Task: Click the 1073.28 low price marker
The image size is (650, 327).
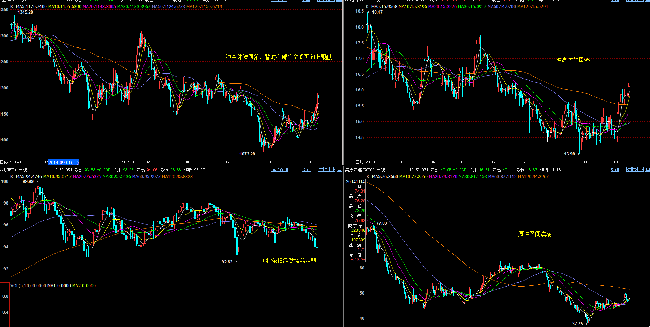Action: click(x=247, y=154)
